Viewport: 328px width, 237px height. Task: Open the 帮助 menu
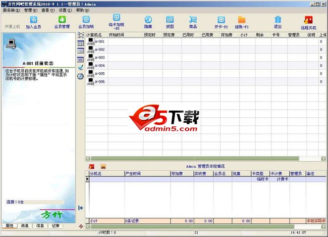[83, 10]
